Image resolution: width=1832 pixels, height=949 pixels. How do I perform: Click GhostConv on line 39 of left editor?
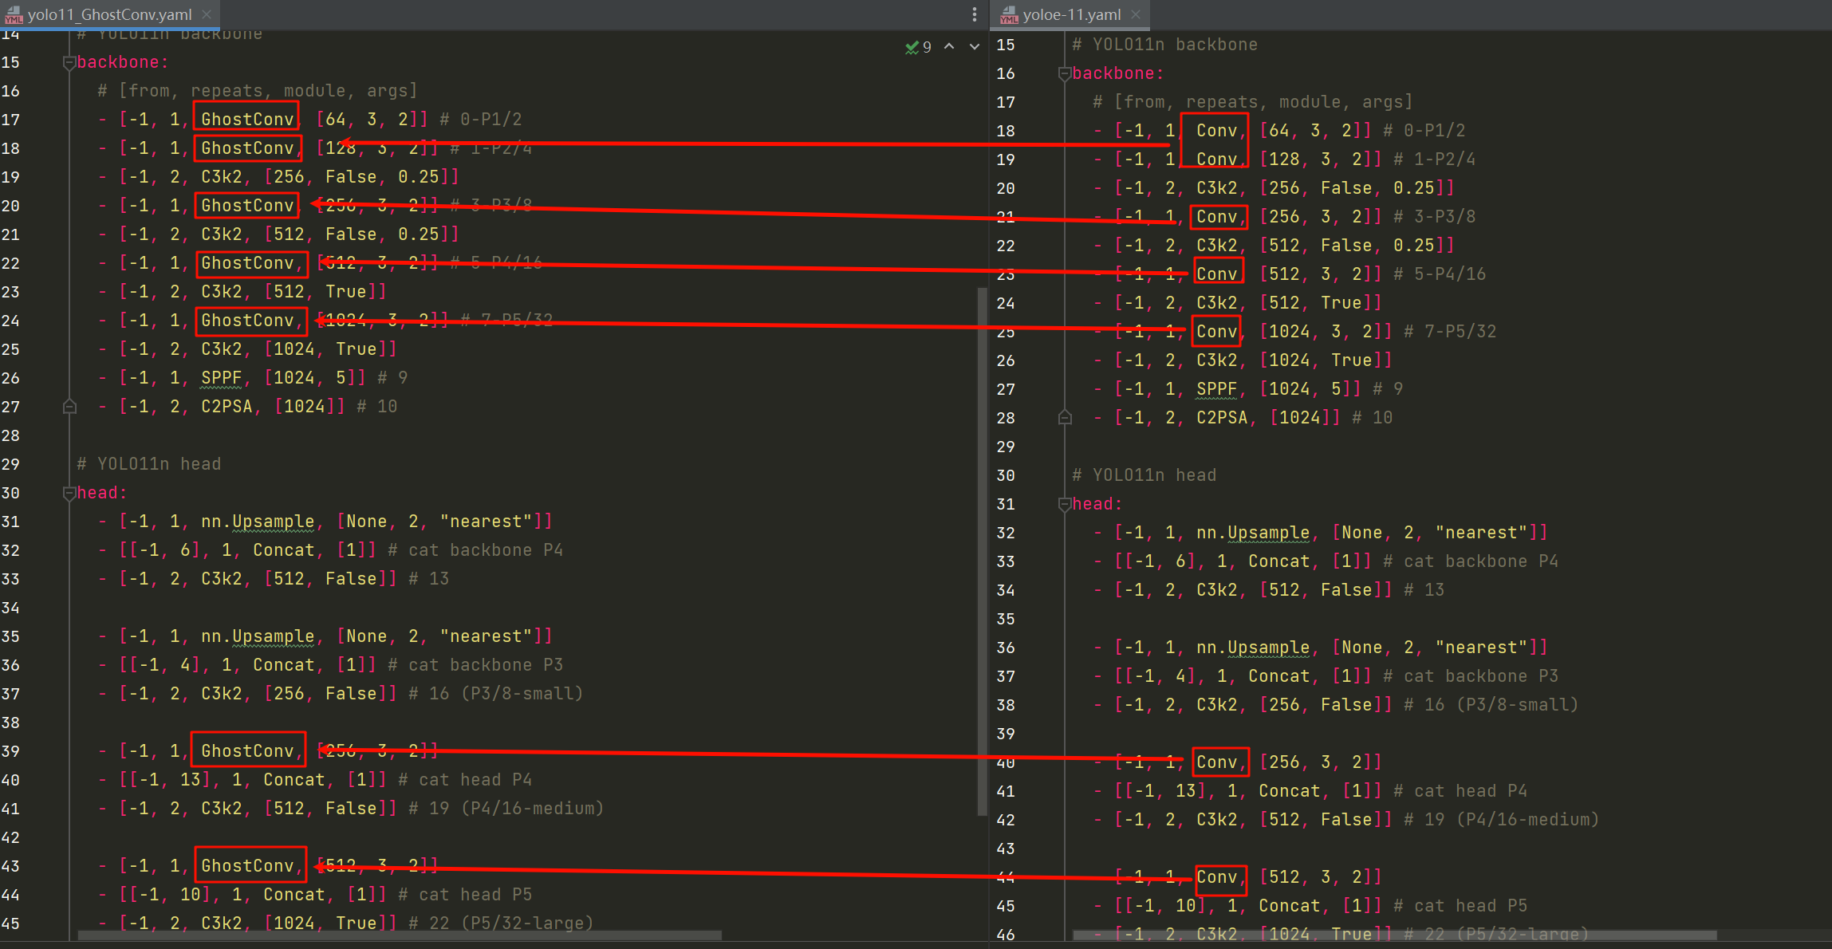247,751
